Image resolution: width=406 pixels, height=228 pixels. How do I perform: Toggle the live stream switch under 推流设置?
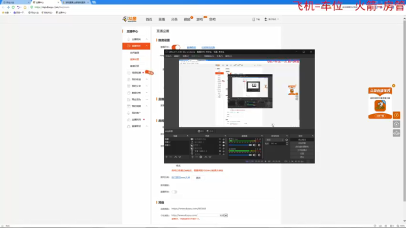pyautogui.click(x=176, y=47)
